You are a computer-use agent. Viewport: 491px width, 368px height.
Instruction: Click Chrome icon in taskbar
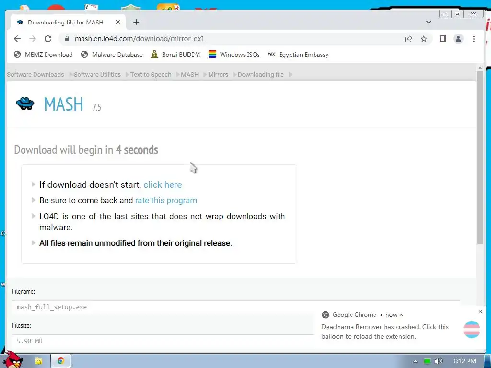(x=61, y=361)
